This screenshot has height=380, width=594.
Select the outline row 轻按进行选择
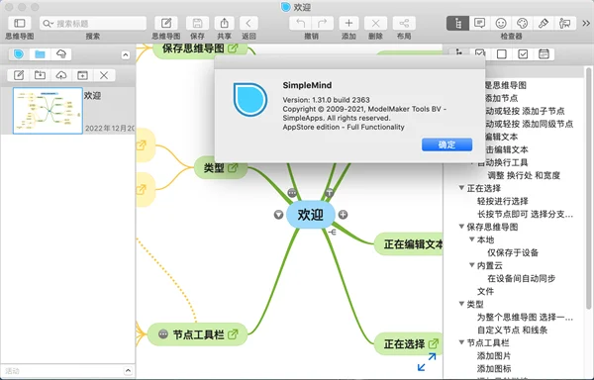pyautogui.click(x=502, y=201)
